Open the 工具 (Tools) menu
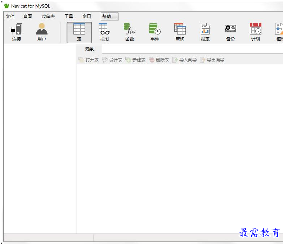 tap(69, 17)
